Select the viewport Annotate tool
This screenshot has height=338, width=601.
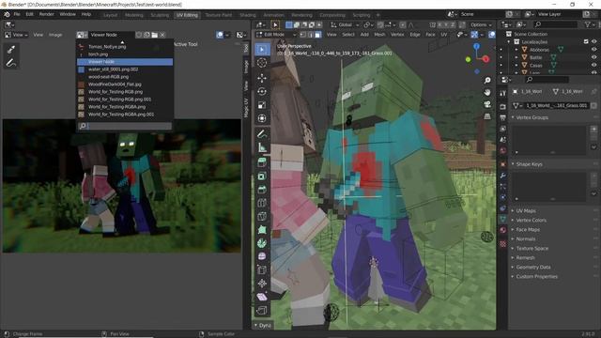(262, 134)
